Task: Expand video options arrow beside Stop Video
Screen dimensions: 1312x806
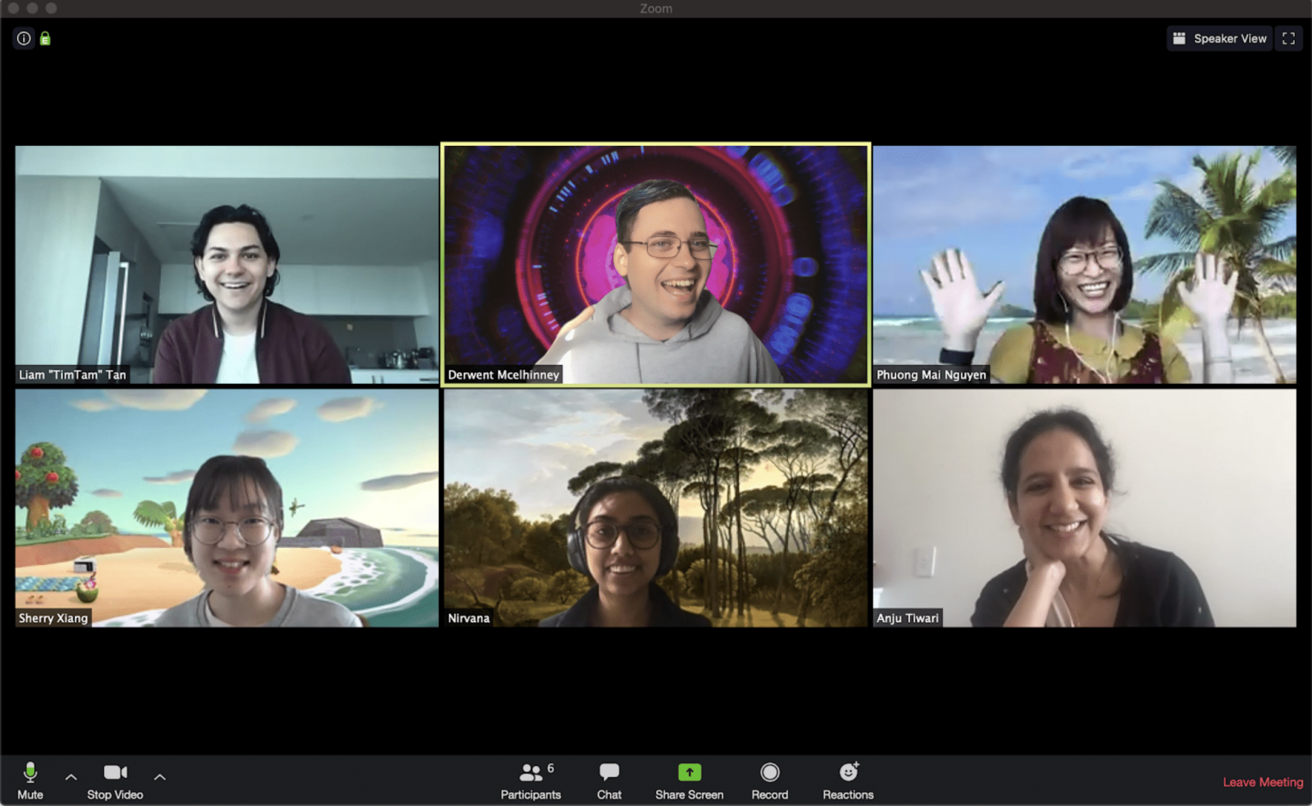Action: 160,776
